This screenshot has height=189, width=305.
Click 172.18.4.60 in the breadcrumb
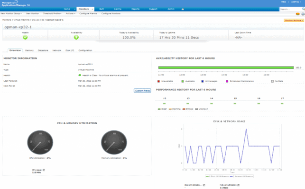pos(38,20)
